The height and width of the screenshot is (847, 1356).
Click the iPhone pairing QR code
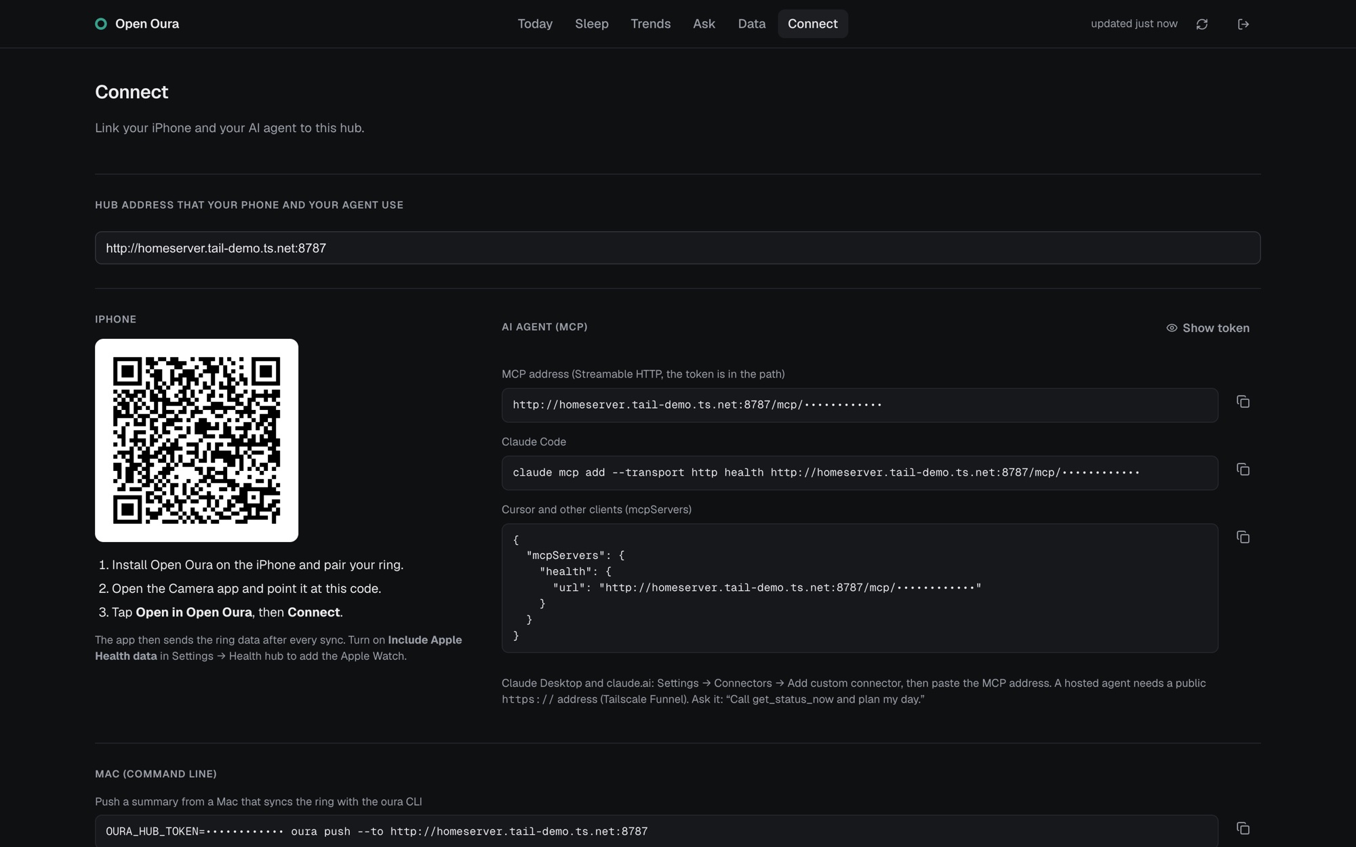[x=197, y=440]
